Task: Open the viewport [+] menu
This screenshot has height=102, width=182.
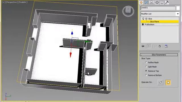Action: pos(3,2)
